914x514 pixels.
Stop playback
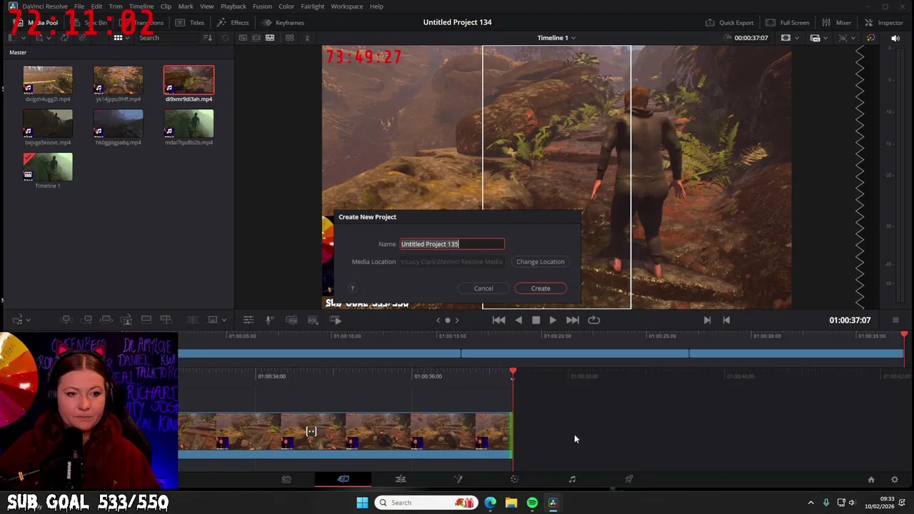click(x=536, y=321)
